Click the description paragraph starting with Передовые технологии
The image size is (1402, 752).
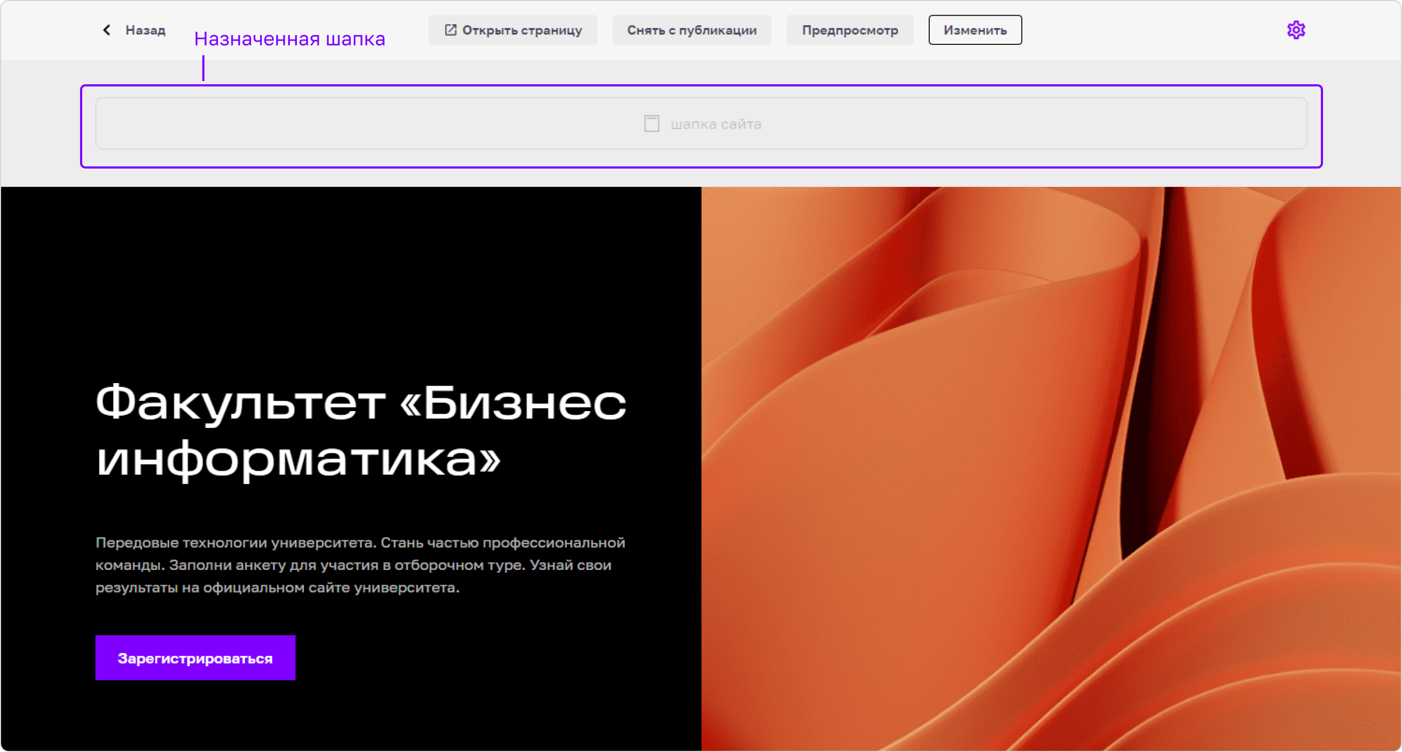(360, 565)
